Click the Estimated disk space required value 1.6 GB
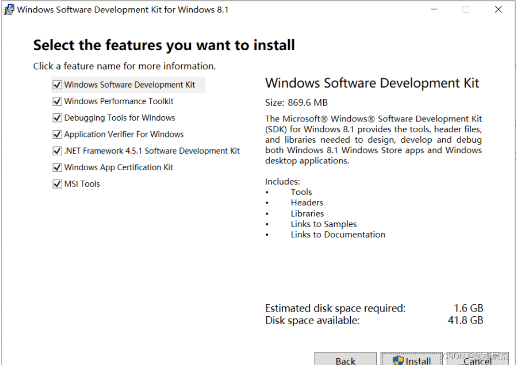This screenshot has height=365, width=516. coord(468,308)
